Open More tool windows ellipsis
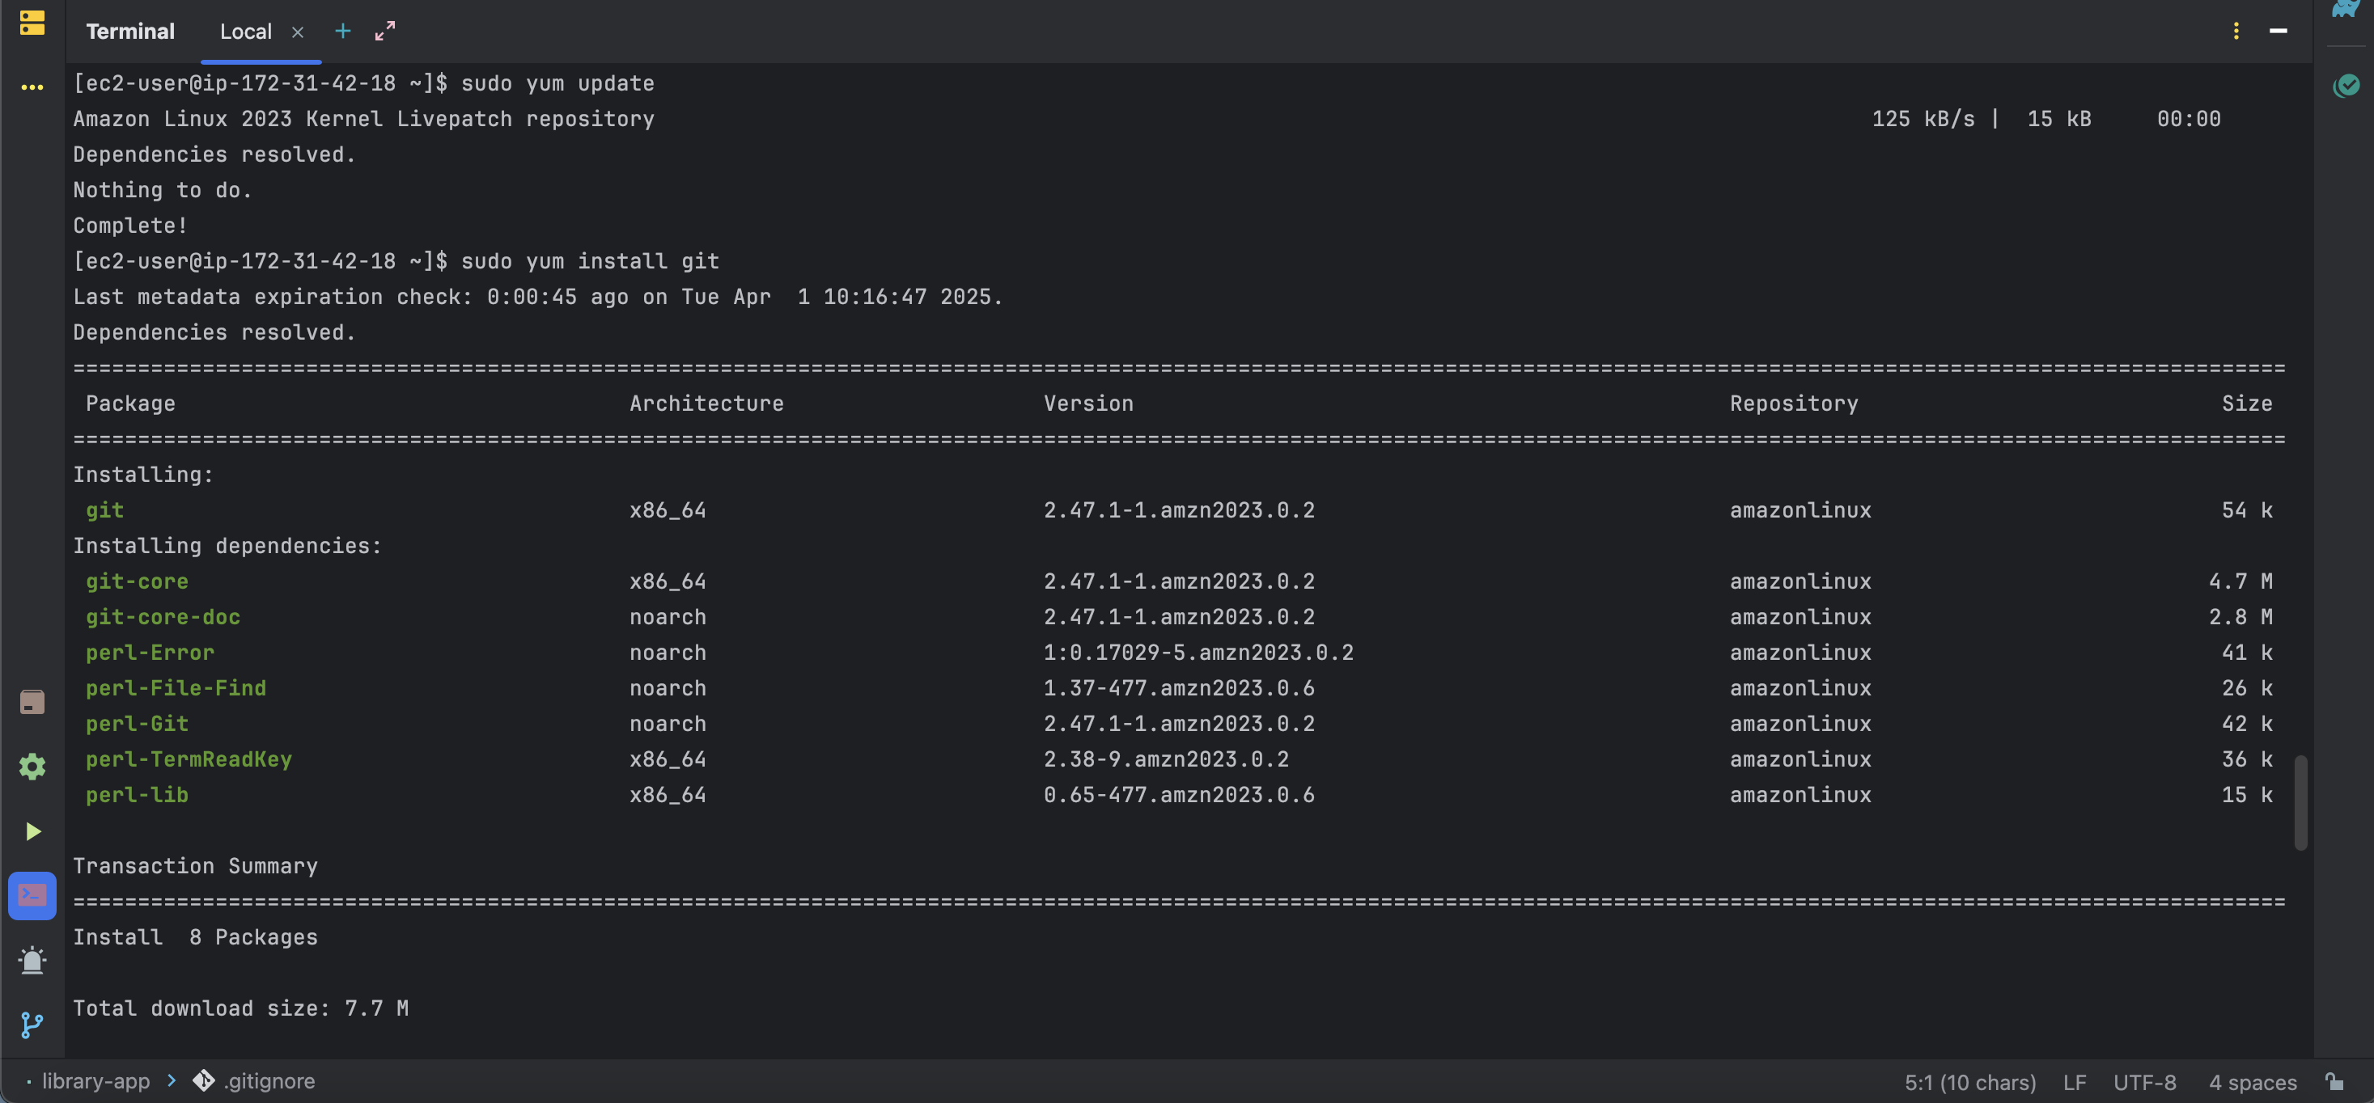The image size is (2374, 1103). [32, 87]
